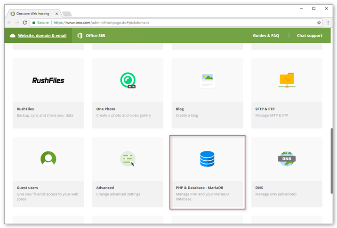Click the RushFiles title text

(25, 109)
